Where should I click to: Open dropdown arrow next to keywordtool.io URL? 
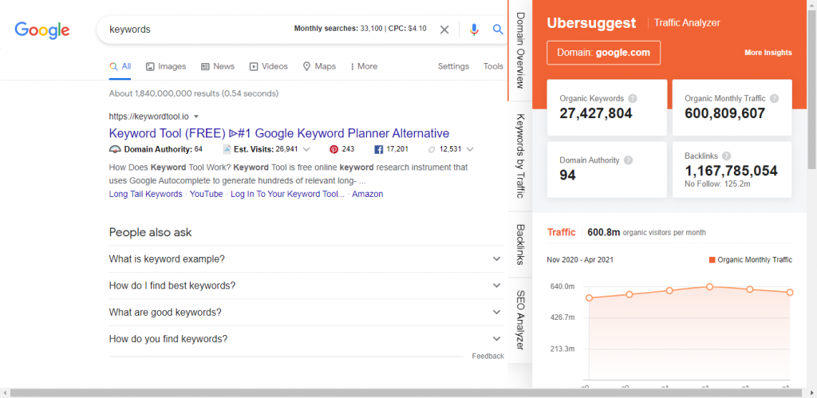click(196, 116)
